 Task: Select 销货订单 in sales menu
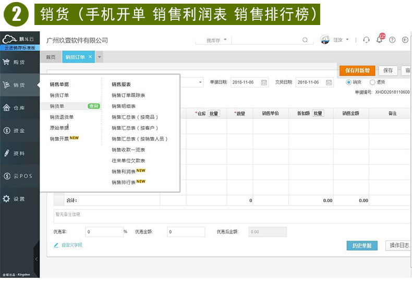(59, 95)
